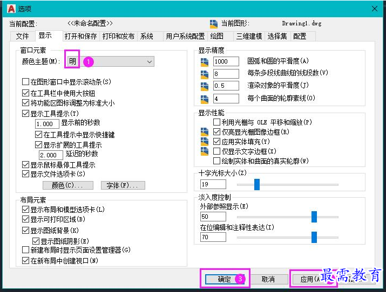Click the 在位编辑和注释性表达 slider handle
This screenshot has height=292, width=386.
[314, 237]
